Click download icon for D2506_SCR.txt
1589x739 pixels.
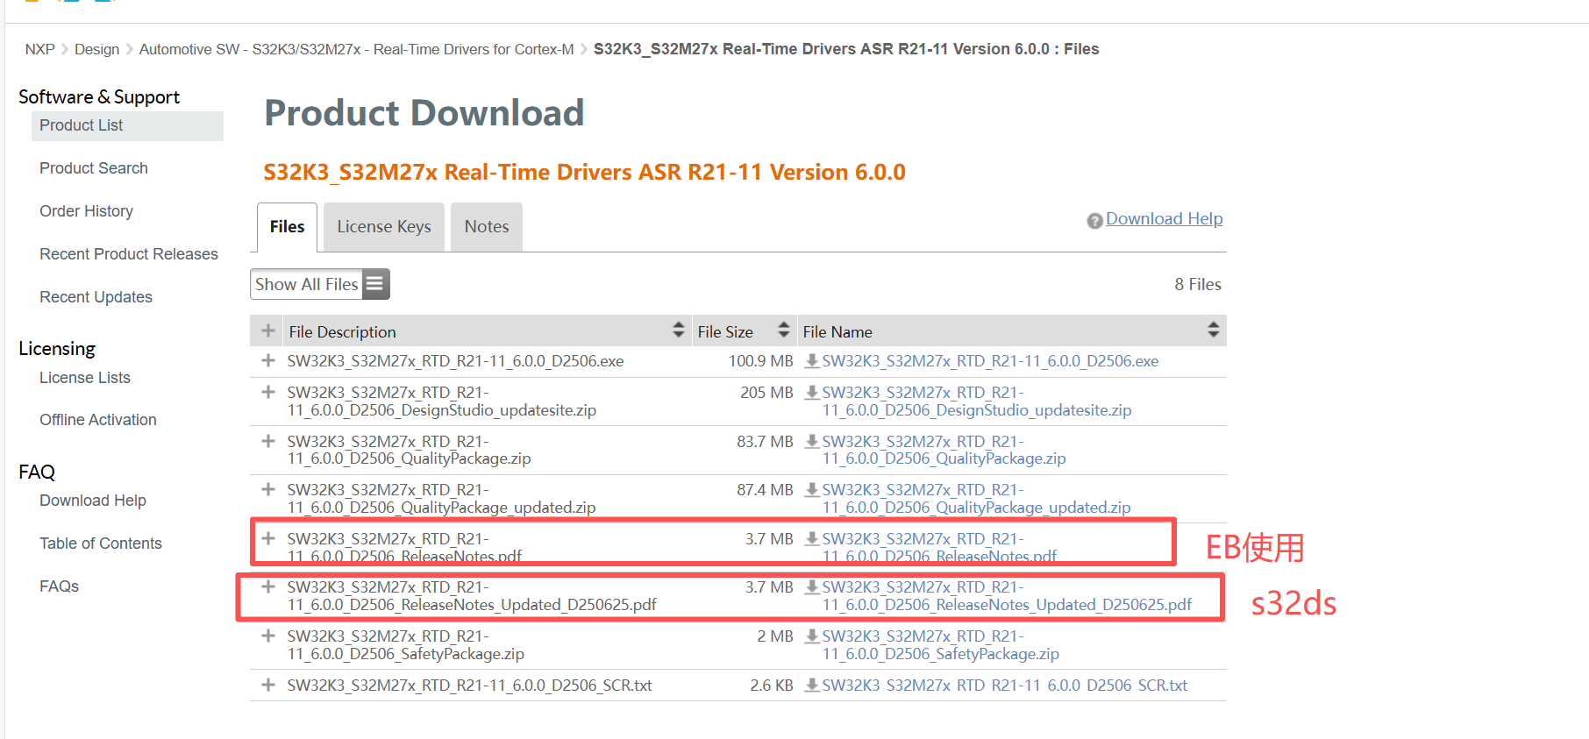tap(812, 685)
